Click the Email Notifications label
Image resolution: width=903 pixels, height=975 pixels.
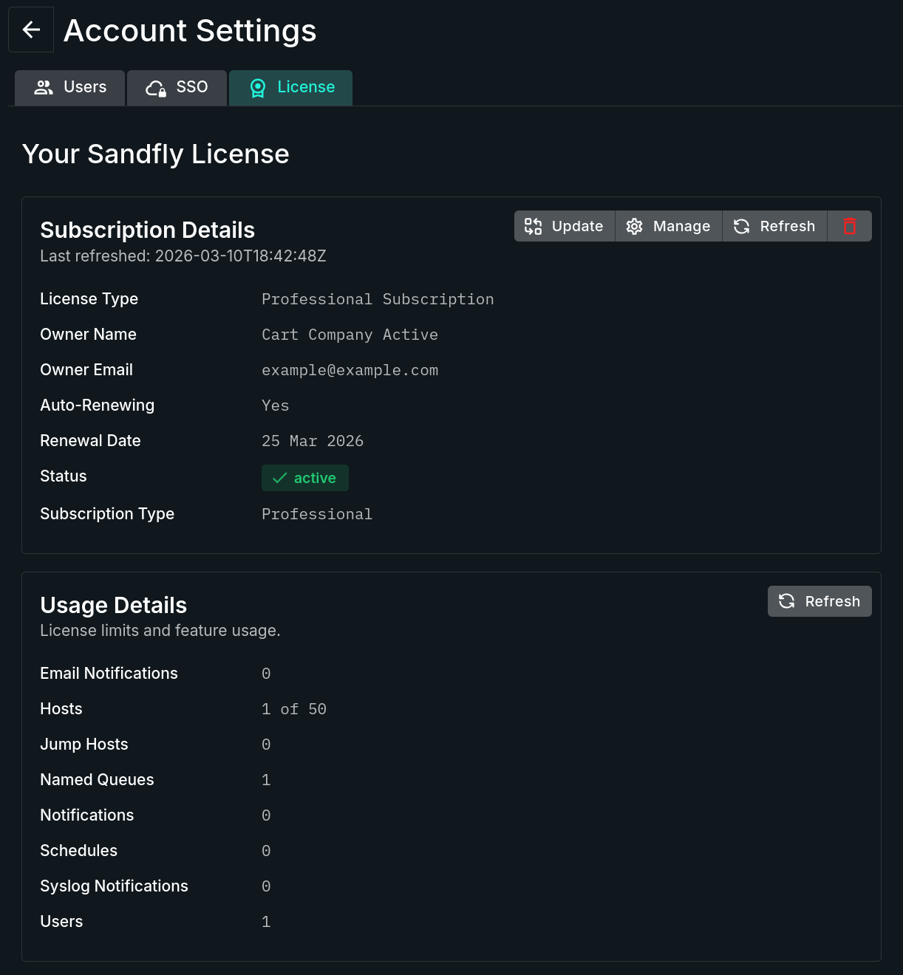pos(109,674)
